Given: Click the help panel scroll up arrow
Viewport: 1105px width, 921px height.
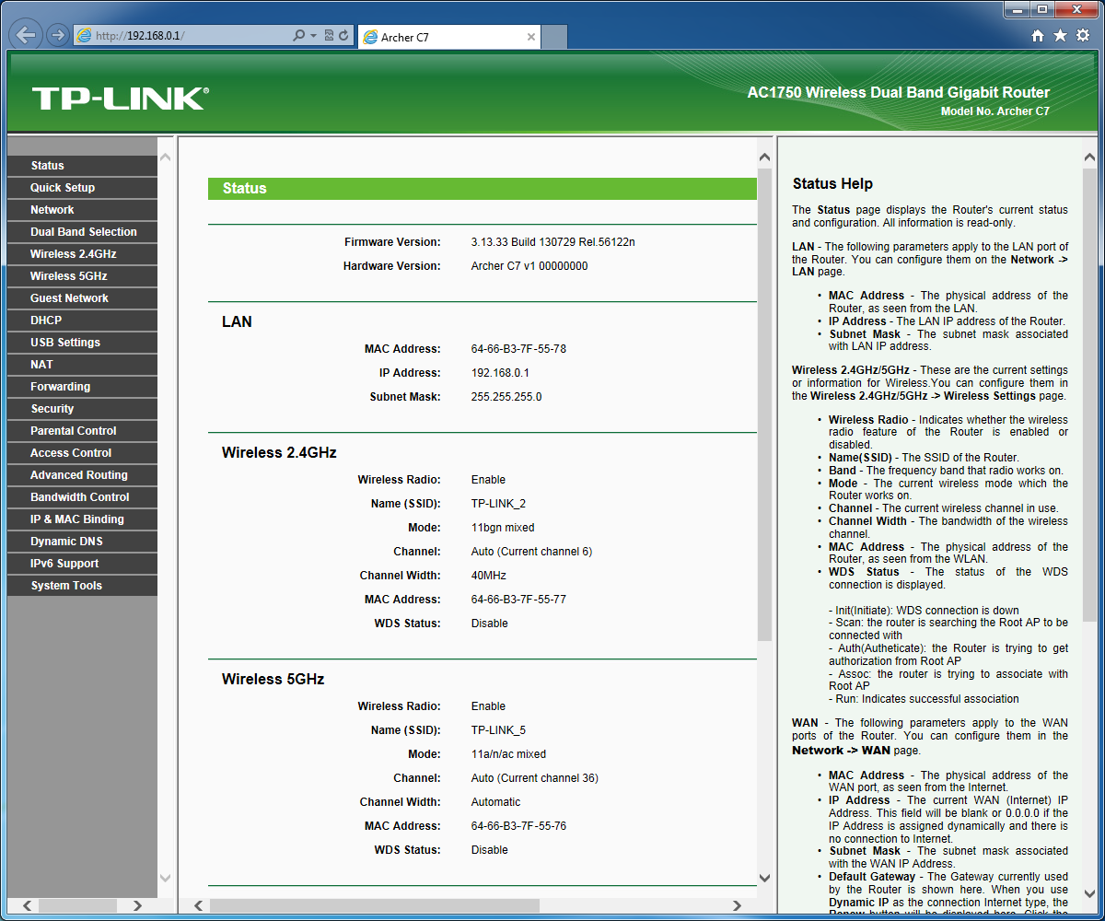Looking at the screenshot, I should pos(1090,157).
